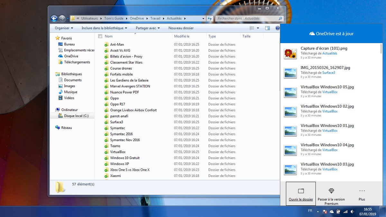Click Nouveau dossier in the toolbar
Image resolution: width=386 pixels, height=217 pixels.
pos(181,28)
